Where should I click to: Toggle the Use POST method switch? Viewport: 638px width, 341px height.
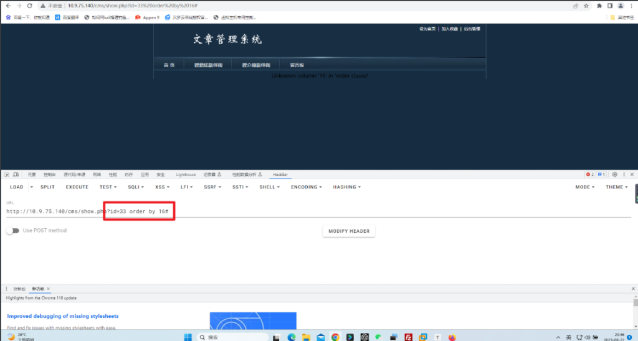[x=12, y=230]
